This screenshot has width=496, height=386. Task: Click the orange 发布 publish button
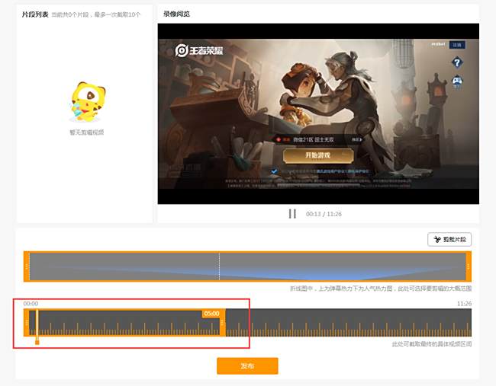click(x=247, y=365)
